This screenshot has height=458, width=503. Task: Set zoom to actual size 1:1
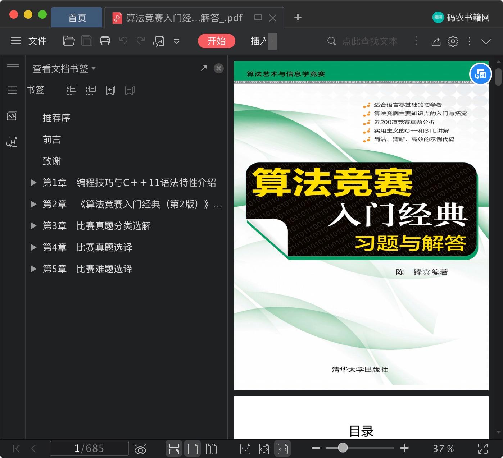point(245,449)
